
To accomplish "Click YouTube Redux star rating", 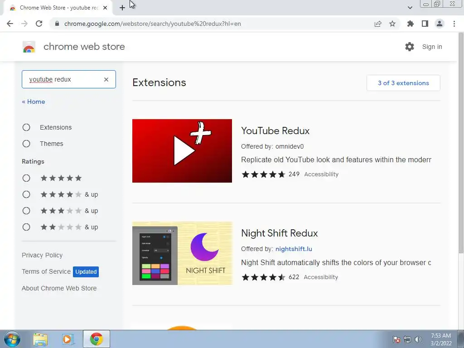I will click(x=263, y=174).
